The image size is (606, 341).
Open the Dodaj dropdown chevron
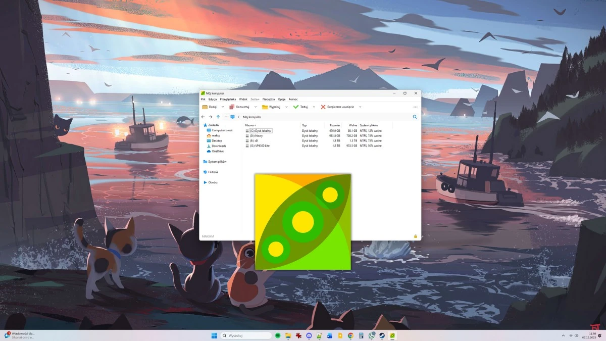tap(222, 107)
